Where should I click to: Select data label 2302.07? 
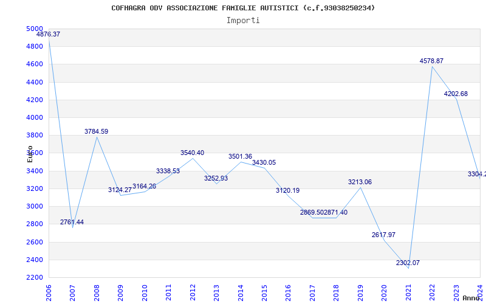pyautogui.click(x=408, y=263)
